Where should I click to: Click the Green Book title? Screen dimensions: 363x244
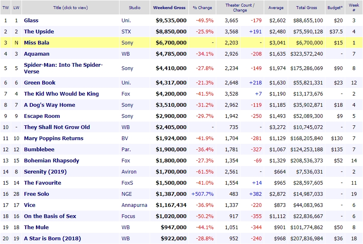click(x=40, y=83)
